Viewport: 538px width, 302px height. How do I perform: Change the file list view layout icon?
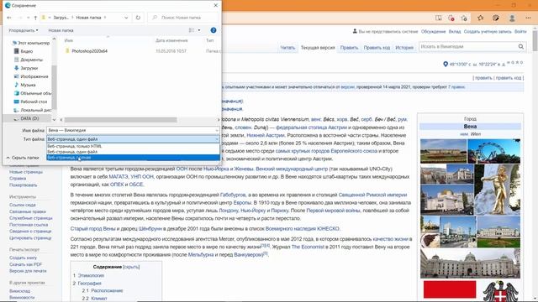coord(192,30)
